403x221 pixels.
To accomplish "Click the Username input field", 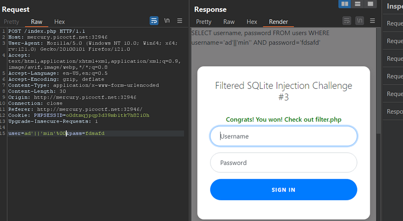I will (283, 136).
